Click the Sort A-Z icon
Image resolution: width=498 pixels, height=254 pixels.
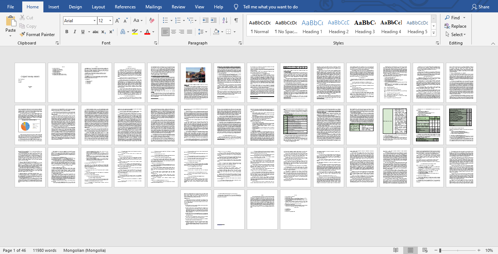225,21
